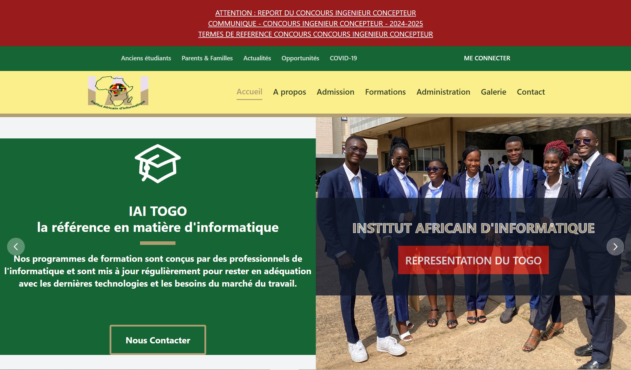Open the Anciens étudiants link
Viewport: 631px width, 370px height.
click(x=146, y=58)
